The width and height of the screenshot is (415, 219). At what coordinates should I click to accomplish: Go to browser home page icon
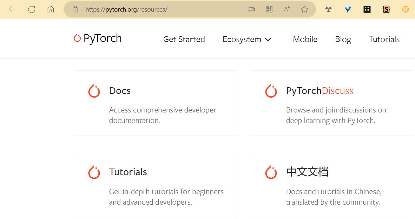(x=51, y=9)
